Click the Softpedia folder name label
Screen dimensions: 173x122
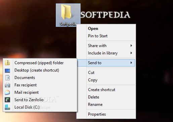(68, 24)
